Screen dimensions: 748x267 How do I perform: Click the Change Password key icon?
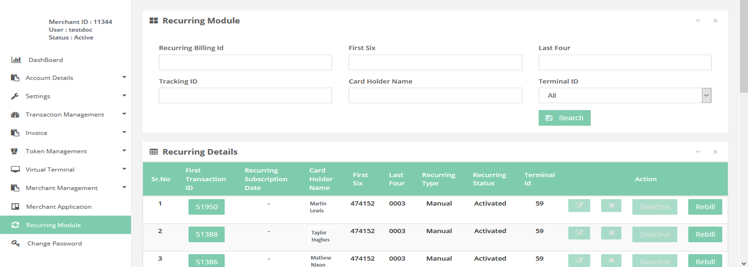point(15,243)
